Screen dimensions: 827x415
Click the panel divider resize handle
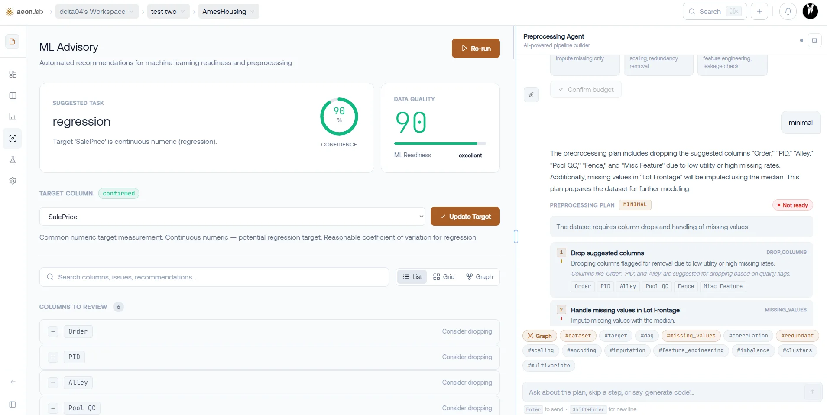tap(516, 237)
